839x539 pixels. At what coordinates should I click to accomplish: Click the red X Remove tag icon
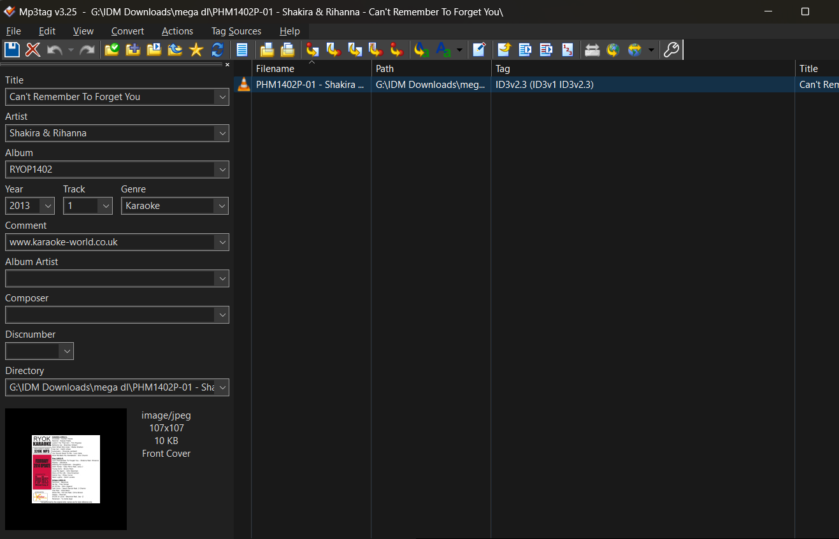point(33,50)
